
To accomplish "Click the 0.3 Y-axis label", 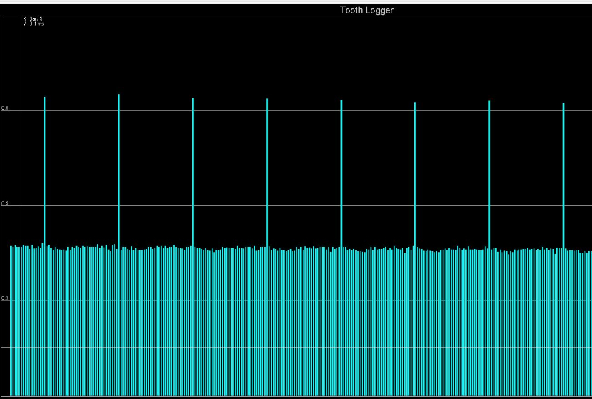I will pos(5,299).
